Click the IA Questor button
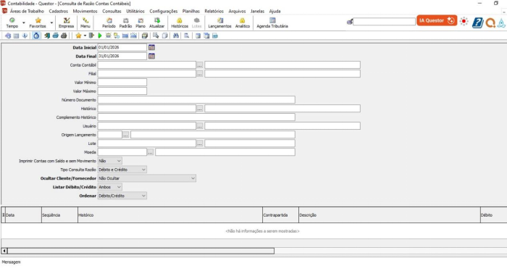This screenshot has width=507, height=271. [x=437, y=20]
